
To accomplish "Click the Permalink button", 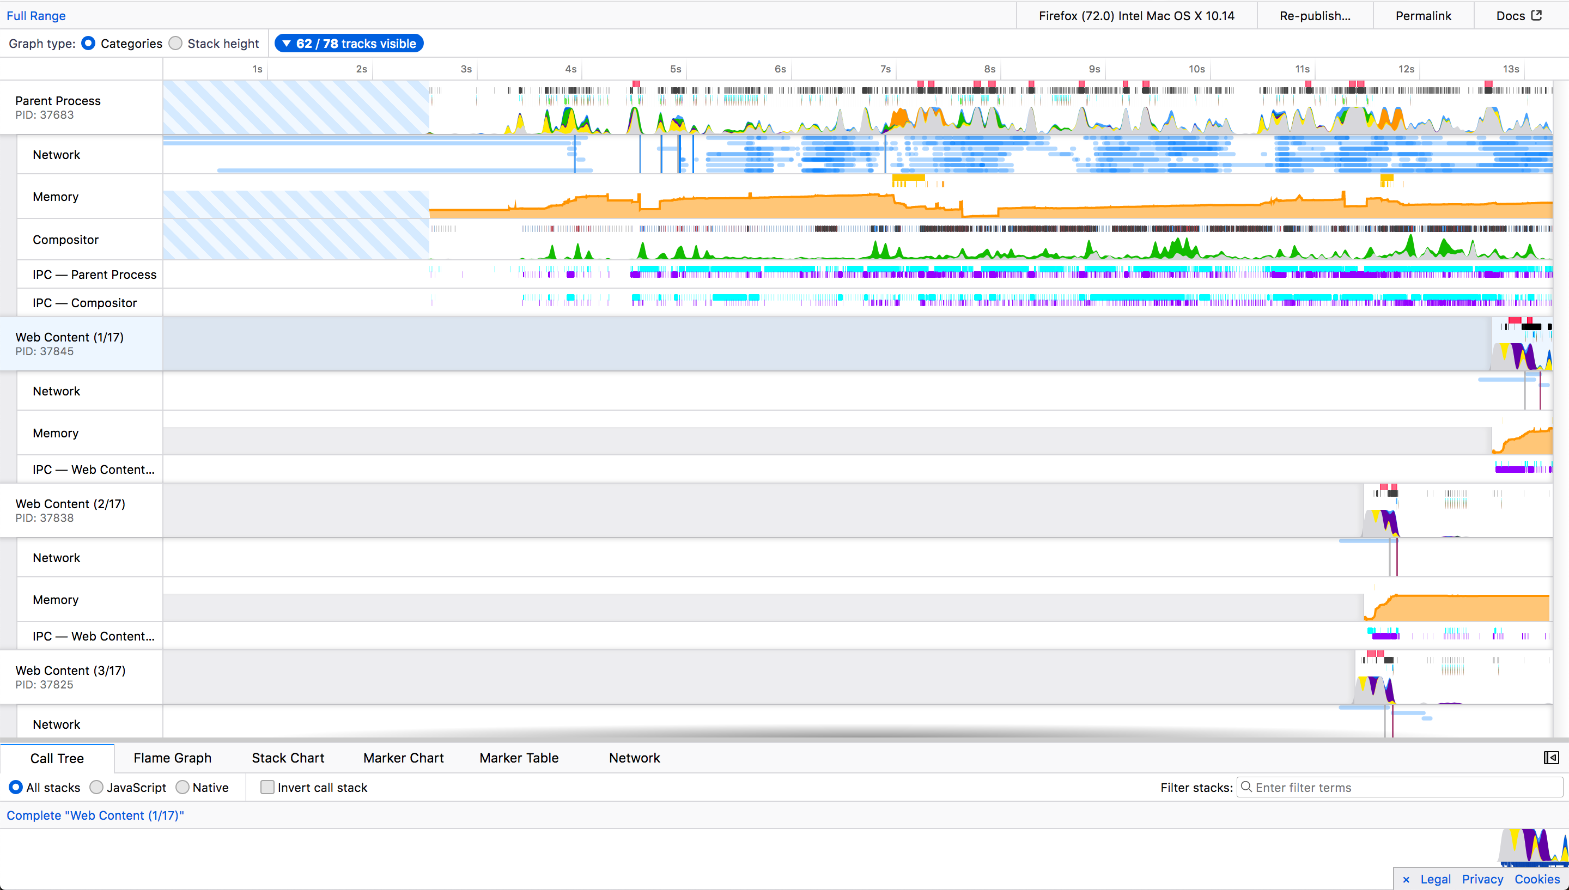I will click(x=1423, y=16).
